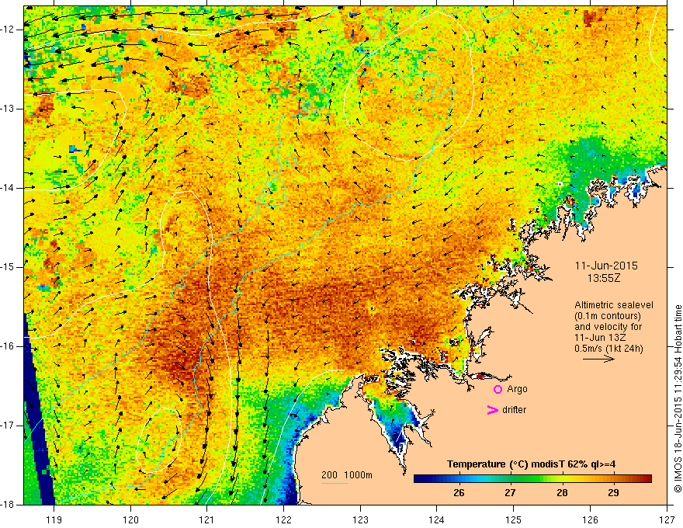Click the Temperature modisT title text

pos(531,464)
